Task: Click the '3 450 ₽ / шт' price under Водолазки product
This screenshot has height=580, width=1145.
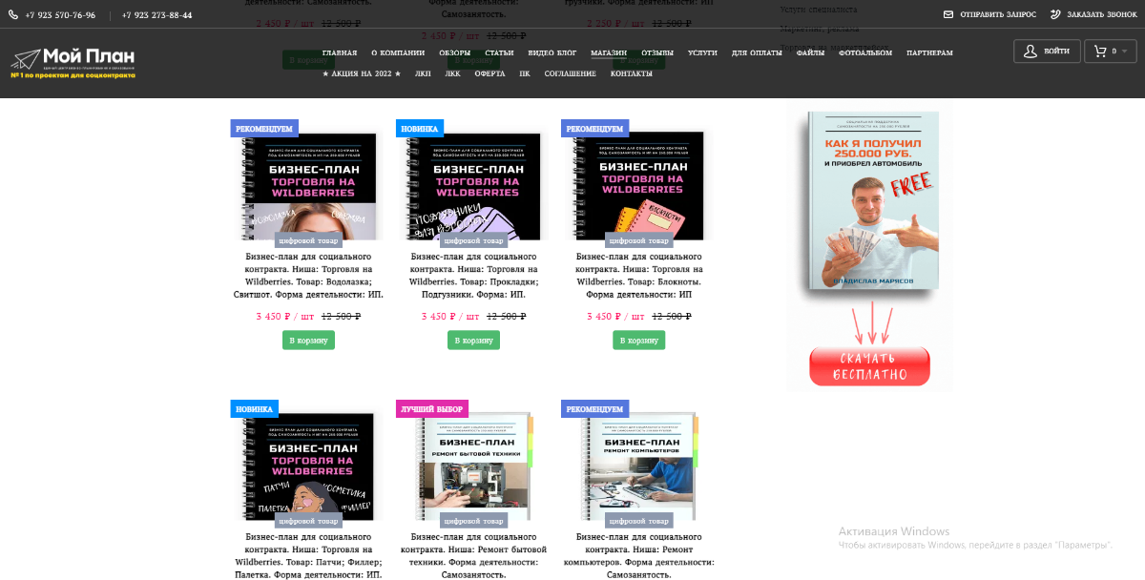Action: [285, 316]
